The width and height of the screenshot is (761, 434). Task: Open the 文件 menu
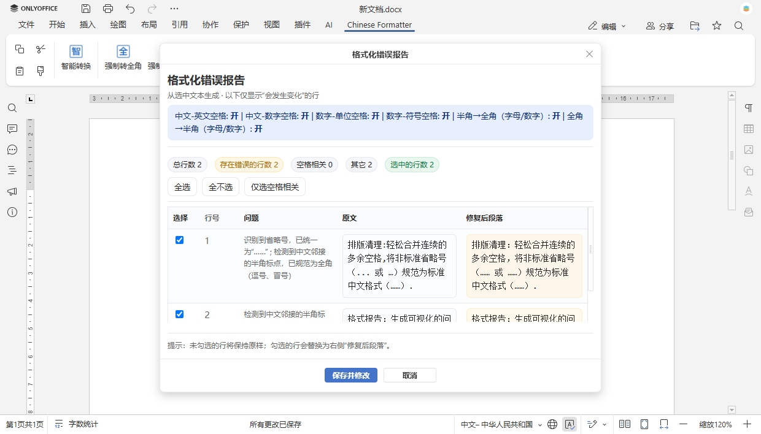(x=26, y=25)
